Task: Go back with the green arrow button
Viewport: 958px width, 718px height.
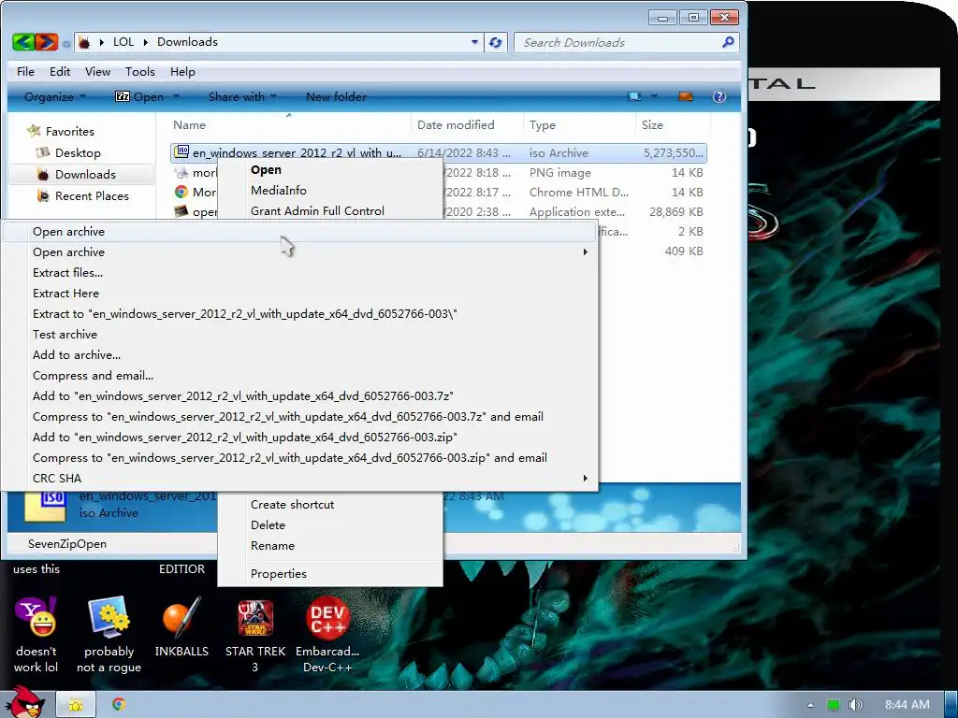Action: tap(23, 42)
